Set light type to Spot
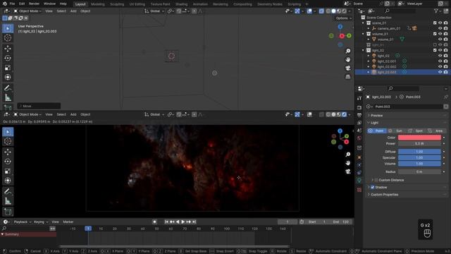Image resolution: width=451 pixels, height=254 pixels. click(416, 131)
